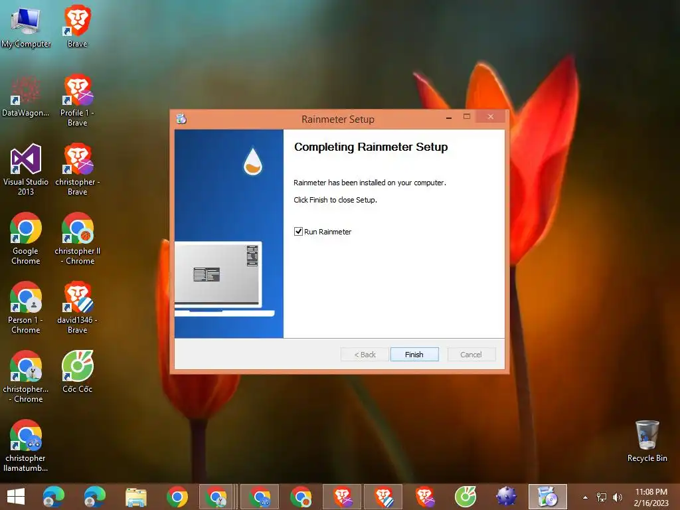Select the Cốc Cốc desktop shortcut
680x510 pixels.
[77, 372]
